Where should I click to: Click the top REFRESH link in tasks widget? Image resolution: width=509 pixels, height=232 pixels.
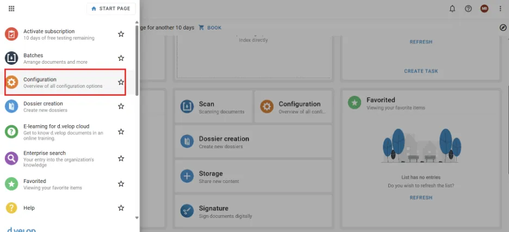coord(421,42)
